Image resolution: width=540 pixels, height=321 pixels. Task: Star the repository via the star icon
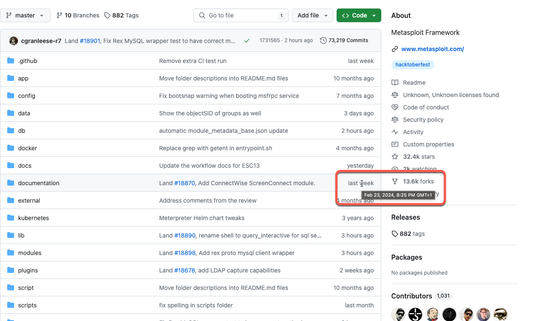tap(395, 156)
